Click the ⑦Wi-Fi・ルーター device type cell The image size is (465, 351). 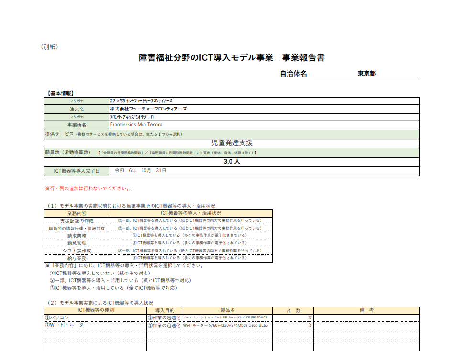coord(95,325)
